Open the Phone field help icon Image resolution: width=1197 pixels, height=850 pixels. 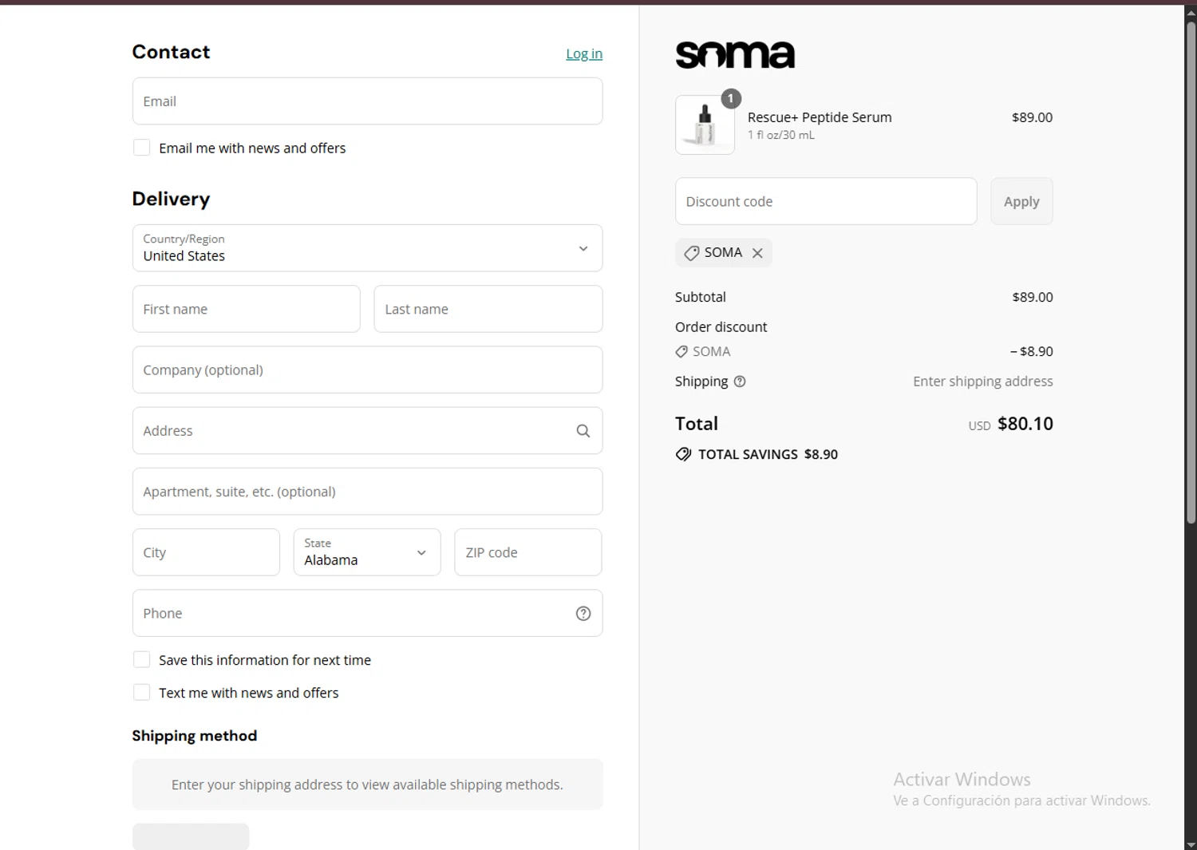583,613
